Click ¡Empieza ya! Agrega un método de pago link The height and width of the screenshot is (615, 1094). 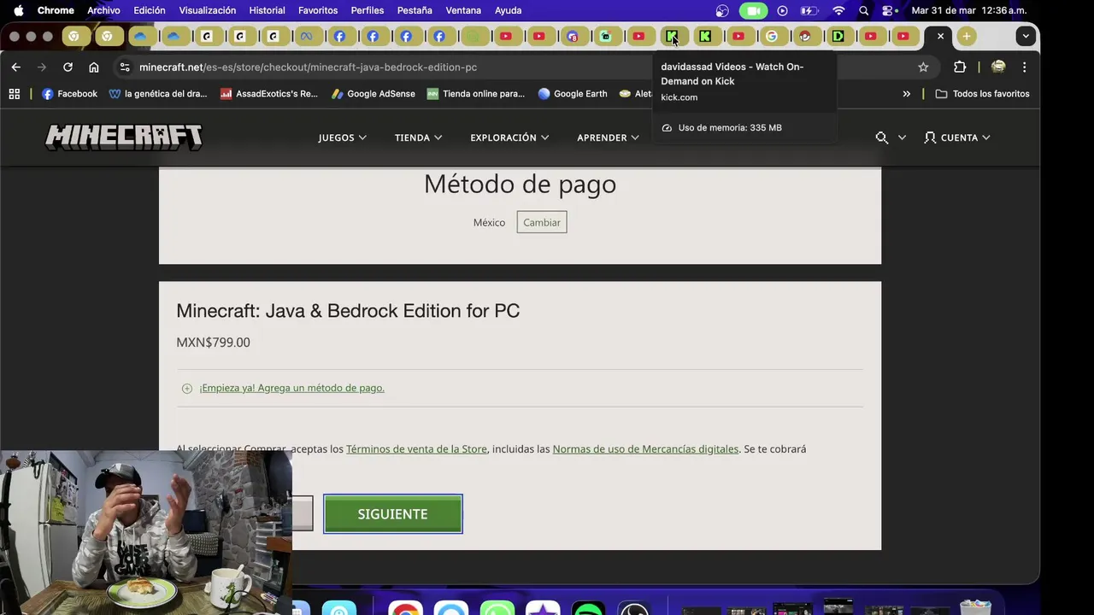coord(291,388)
